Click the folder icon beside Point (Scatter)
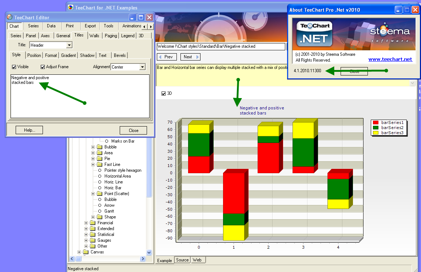Image resolution: width=421 pixels, height=272 pixels. point(100,194)
